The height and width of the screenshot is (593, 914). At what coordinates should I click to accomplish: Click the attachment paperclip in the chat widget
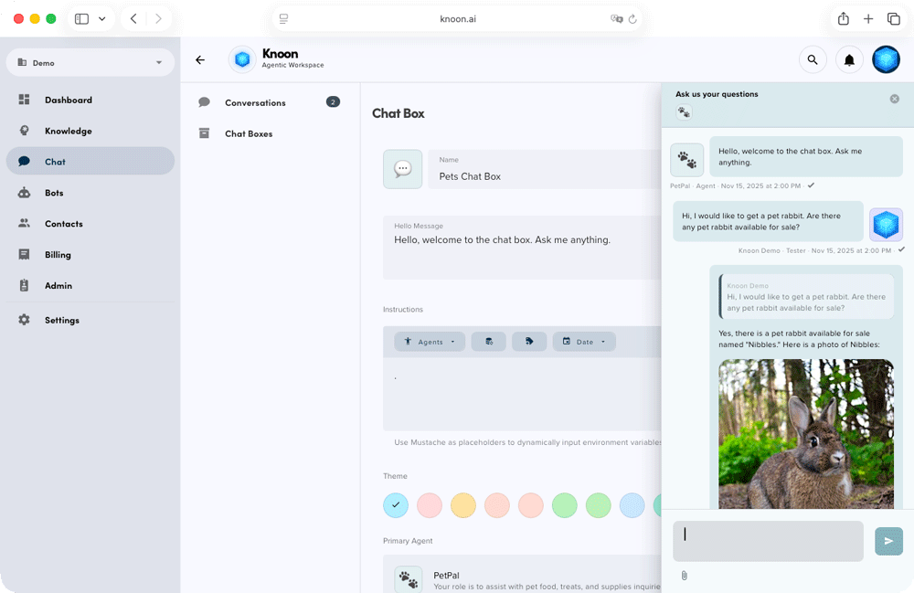point(685,575)
